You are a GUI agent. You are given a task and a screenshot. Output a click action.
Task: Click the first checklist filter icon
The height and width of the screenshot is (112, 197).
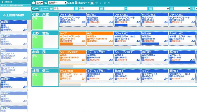click(150, 8)
